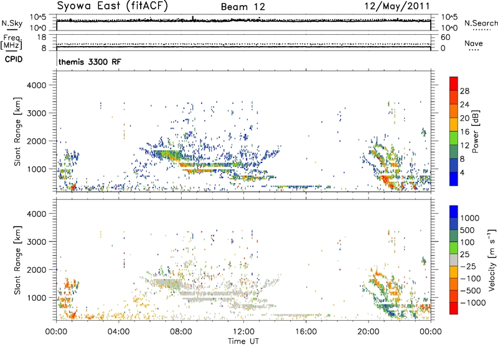Screen dimensions: 498x345
Task: Click the dotted line sample under Nave
Action: click(474, 50)
